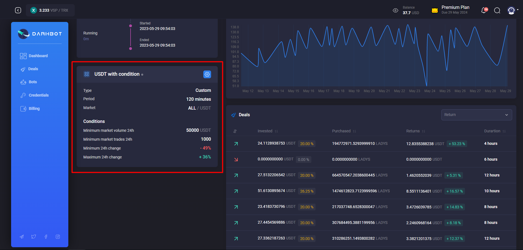The width and height of the screenshot is (523, 250).
Task: Open Billing using the wallet icon
Action: (x=23, y=108)
